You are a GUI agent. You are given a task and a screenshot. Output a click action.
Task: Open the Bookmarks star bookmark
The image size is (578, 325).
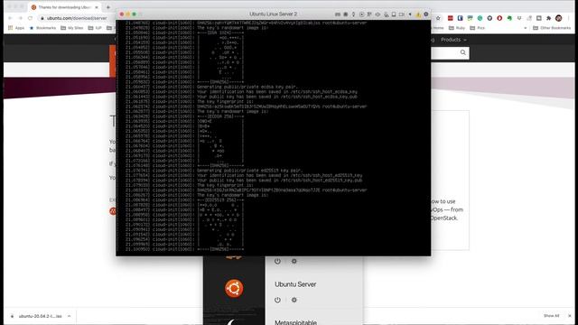[42, 28]
